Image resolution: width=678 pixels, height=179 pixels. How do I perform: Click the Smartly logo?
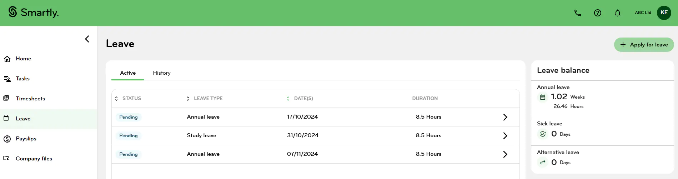(x=33, y=13)
